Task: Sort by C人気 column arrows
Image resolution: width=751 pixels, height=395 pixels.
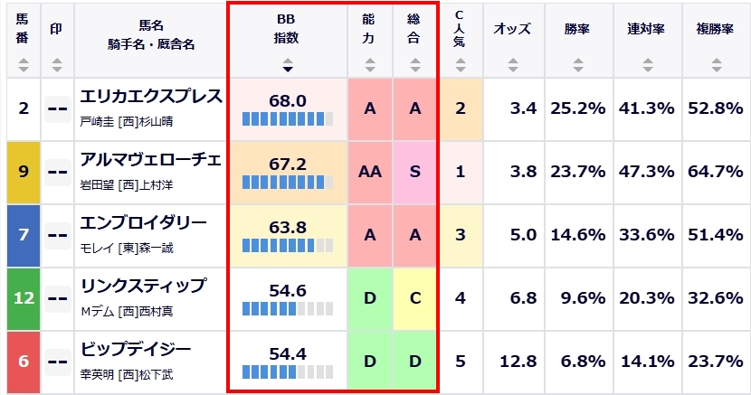Action: 461,64
